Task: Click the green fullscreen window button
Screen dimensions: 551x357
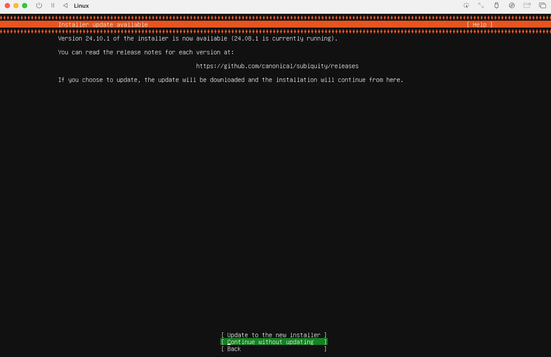Action: (x=24, y=6)
